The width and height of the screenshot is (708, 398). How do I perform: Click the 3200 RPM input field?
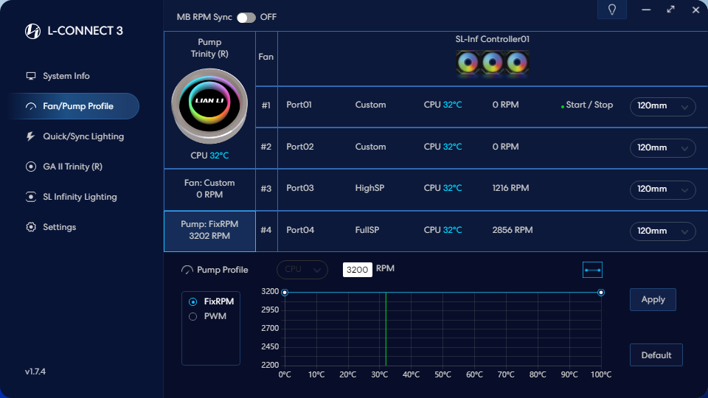357,270
